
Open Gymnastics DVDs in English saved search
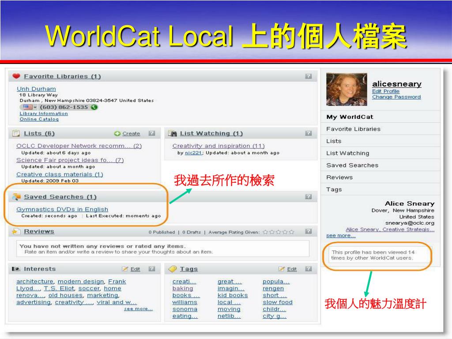pyautogui.click(x=62, y=209)
